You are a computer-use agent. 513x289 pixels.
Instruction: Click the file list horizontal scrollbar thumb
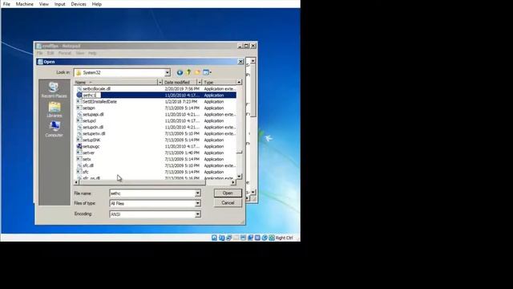coord(142,182)
